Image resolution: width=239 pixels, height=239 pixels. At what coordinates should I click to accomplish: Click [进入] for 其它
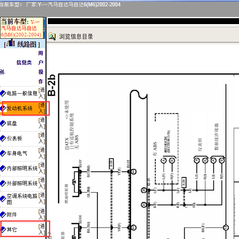pos(42,230)
